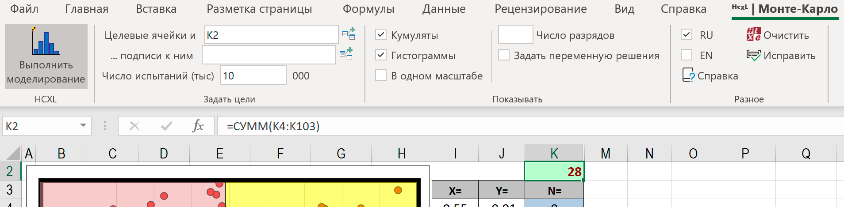
Task: Select row header 2
Action: (10, 171)
